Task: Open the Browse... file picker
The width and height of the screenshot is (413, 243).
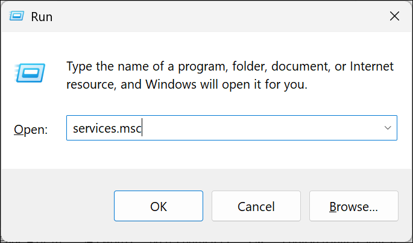Action: pyautogui.click(x=353, y=206)
